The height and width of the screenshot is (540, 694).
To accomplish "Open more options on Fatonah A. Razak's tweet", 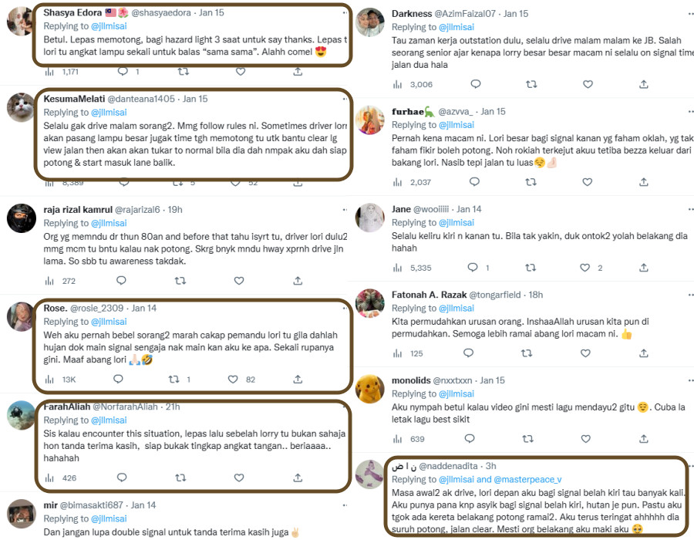I will [x=690, y=295].
